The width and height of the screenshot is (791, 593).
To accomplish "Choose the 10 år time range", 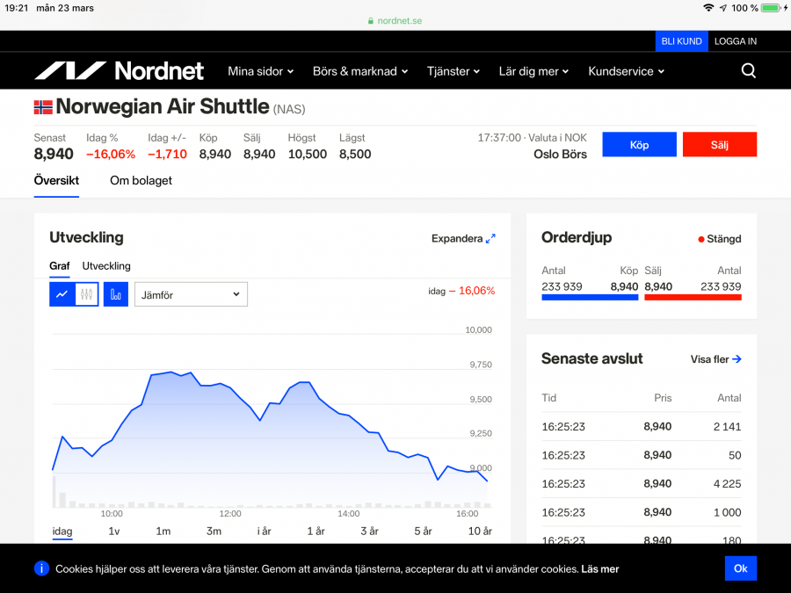I will tap(480, 531).
